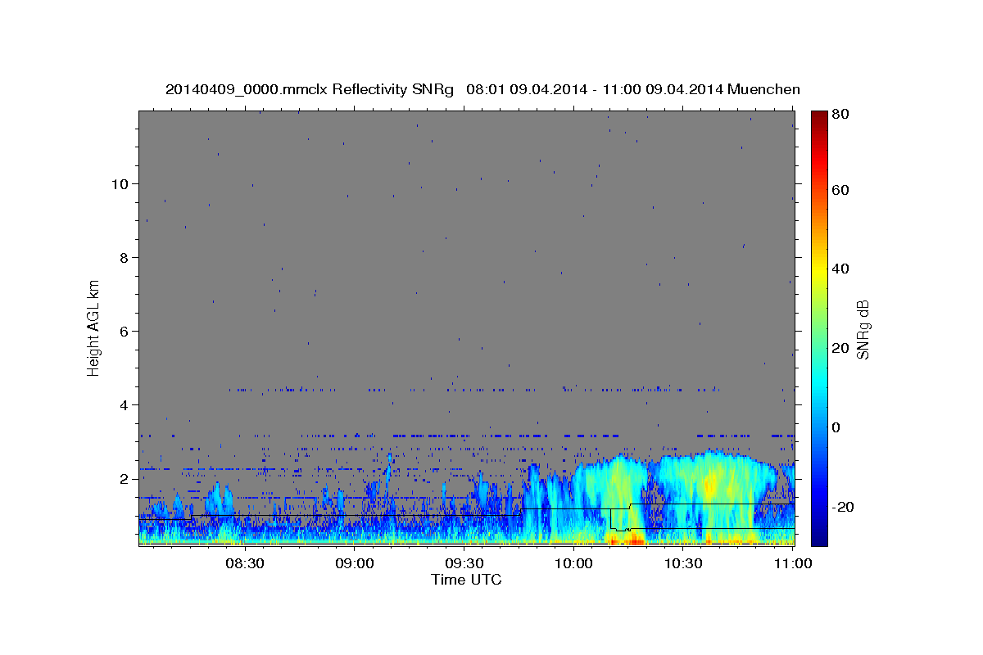983x655 pixels.
Task: Click the 09:00 time tick label
Action: click(354, 563)
